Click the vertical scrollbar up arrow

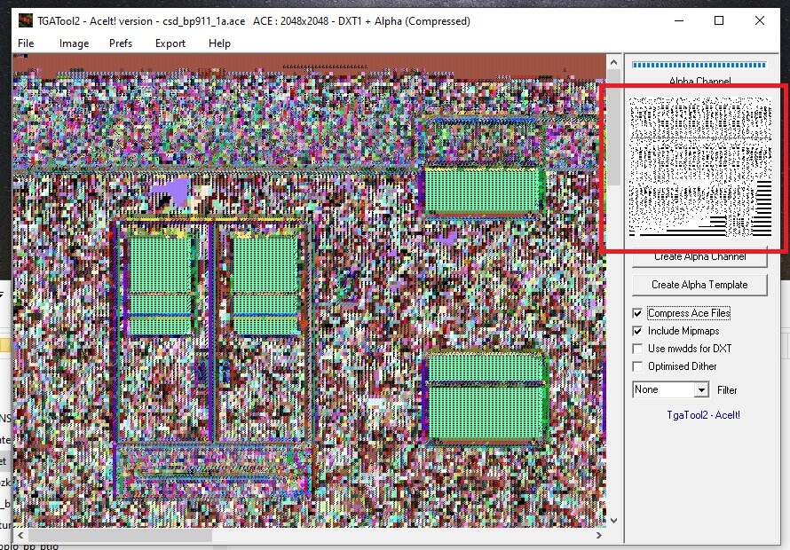point(612,62)
